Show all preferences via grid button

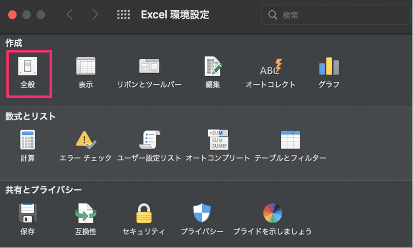pyautogui.click(x=123, y=14)
